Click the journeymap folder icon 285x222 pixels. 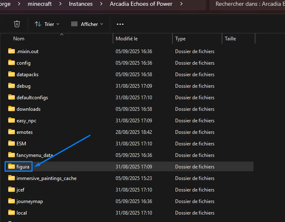(x=11, y=201)
